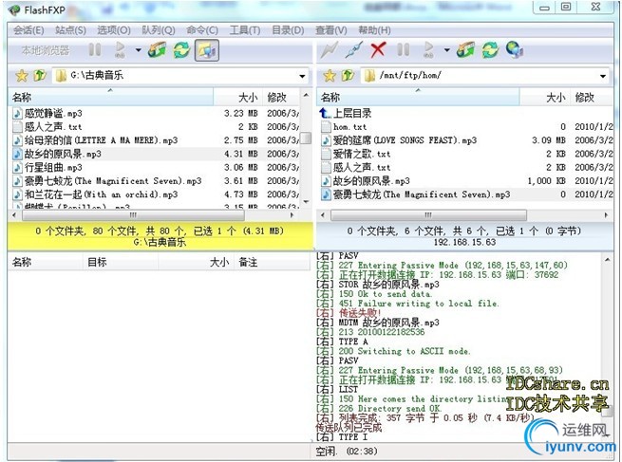Select local file 给母亲的信 (LETTRE A MA MERE).mp3
This screenshot has height=462, width=622.
[x=155, y=140]
